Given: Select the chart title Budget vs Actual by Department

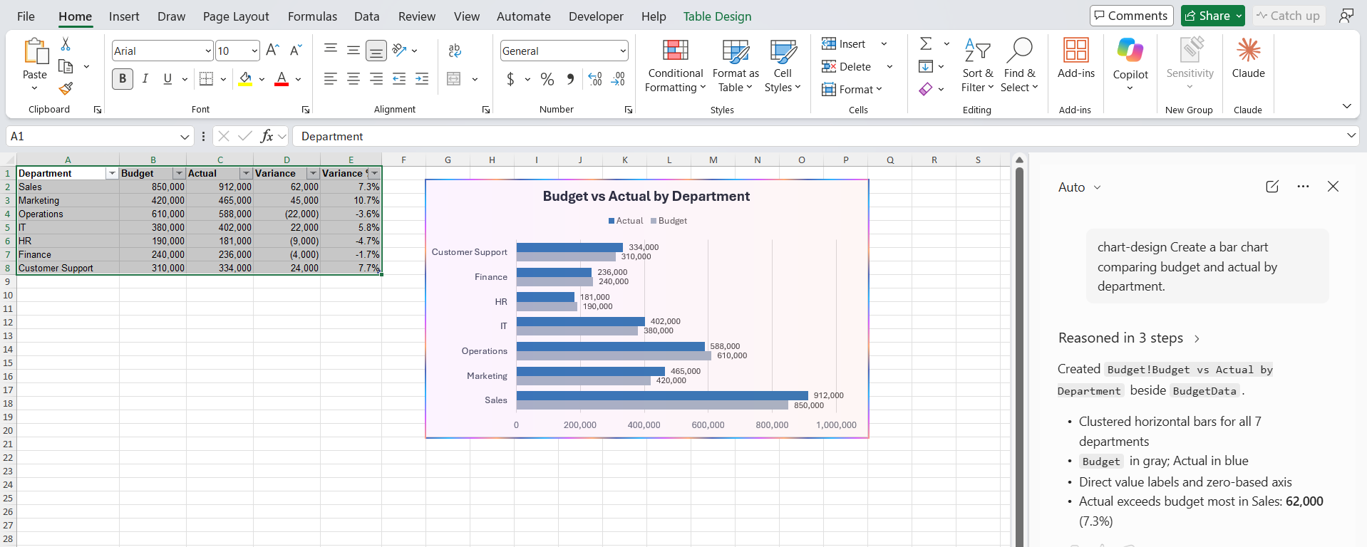Looking at the screenshot, I should tap(646, 196).
